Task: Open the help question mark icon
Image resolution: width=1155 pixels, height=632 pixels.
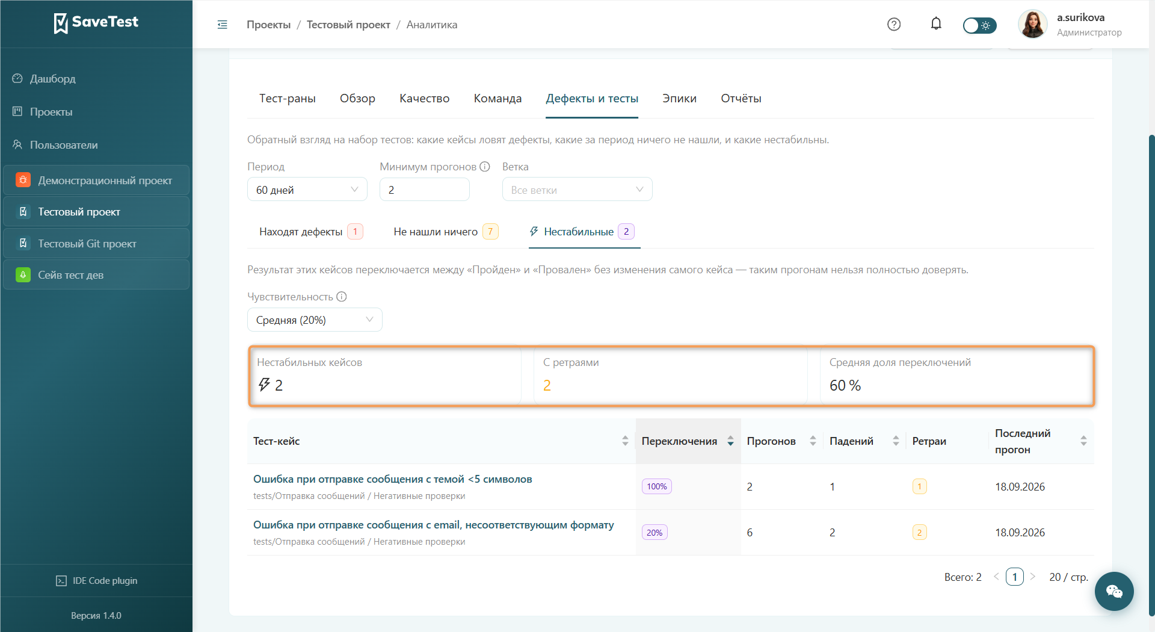Action: pyautogui.click(x=894, y=24)
